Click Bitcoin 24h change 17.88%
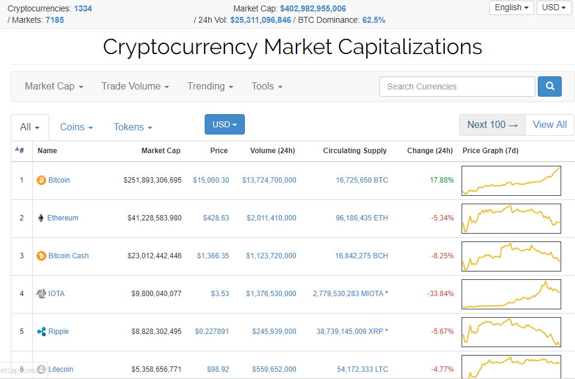 tap(442, 180)
